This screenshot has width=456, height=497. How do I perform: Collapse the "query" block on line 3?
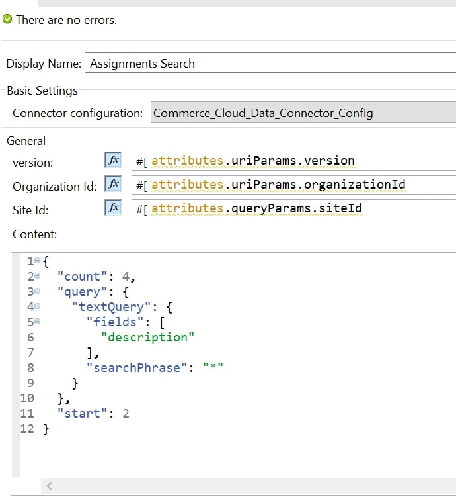click(x=38, y=292)
